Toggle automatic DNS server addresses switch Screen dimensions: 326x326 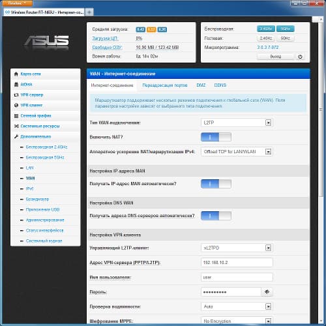point(216,216)
